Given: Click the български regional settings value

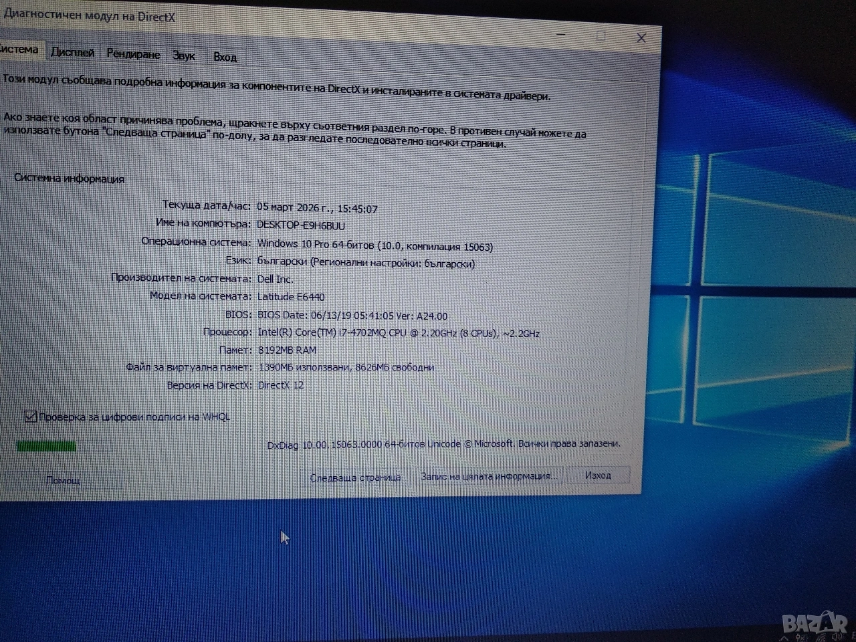Looking at the screenshot, I should tap(366, 263).
